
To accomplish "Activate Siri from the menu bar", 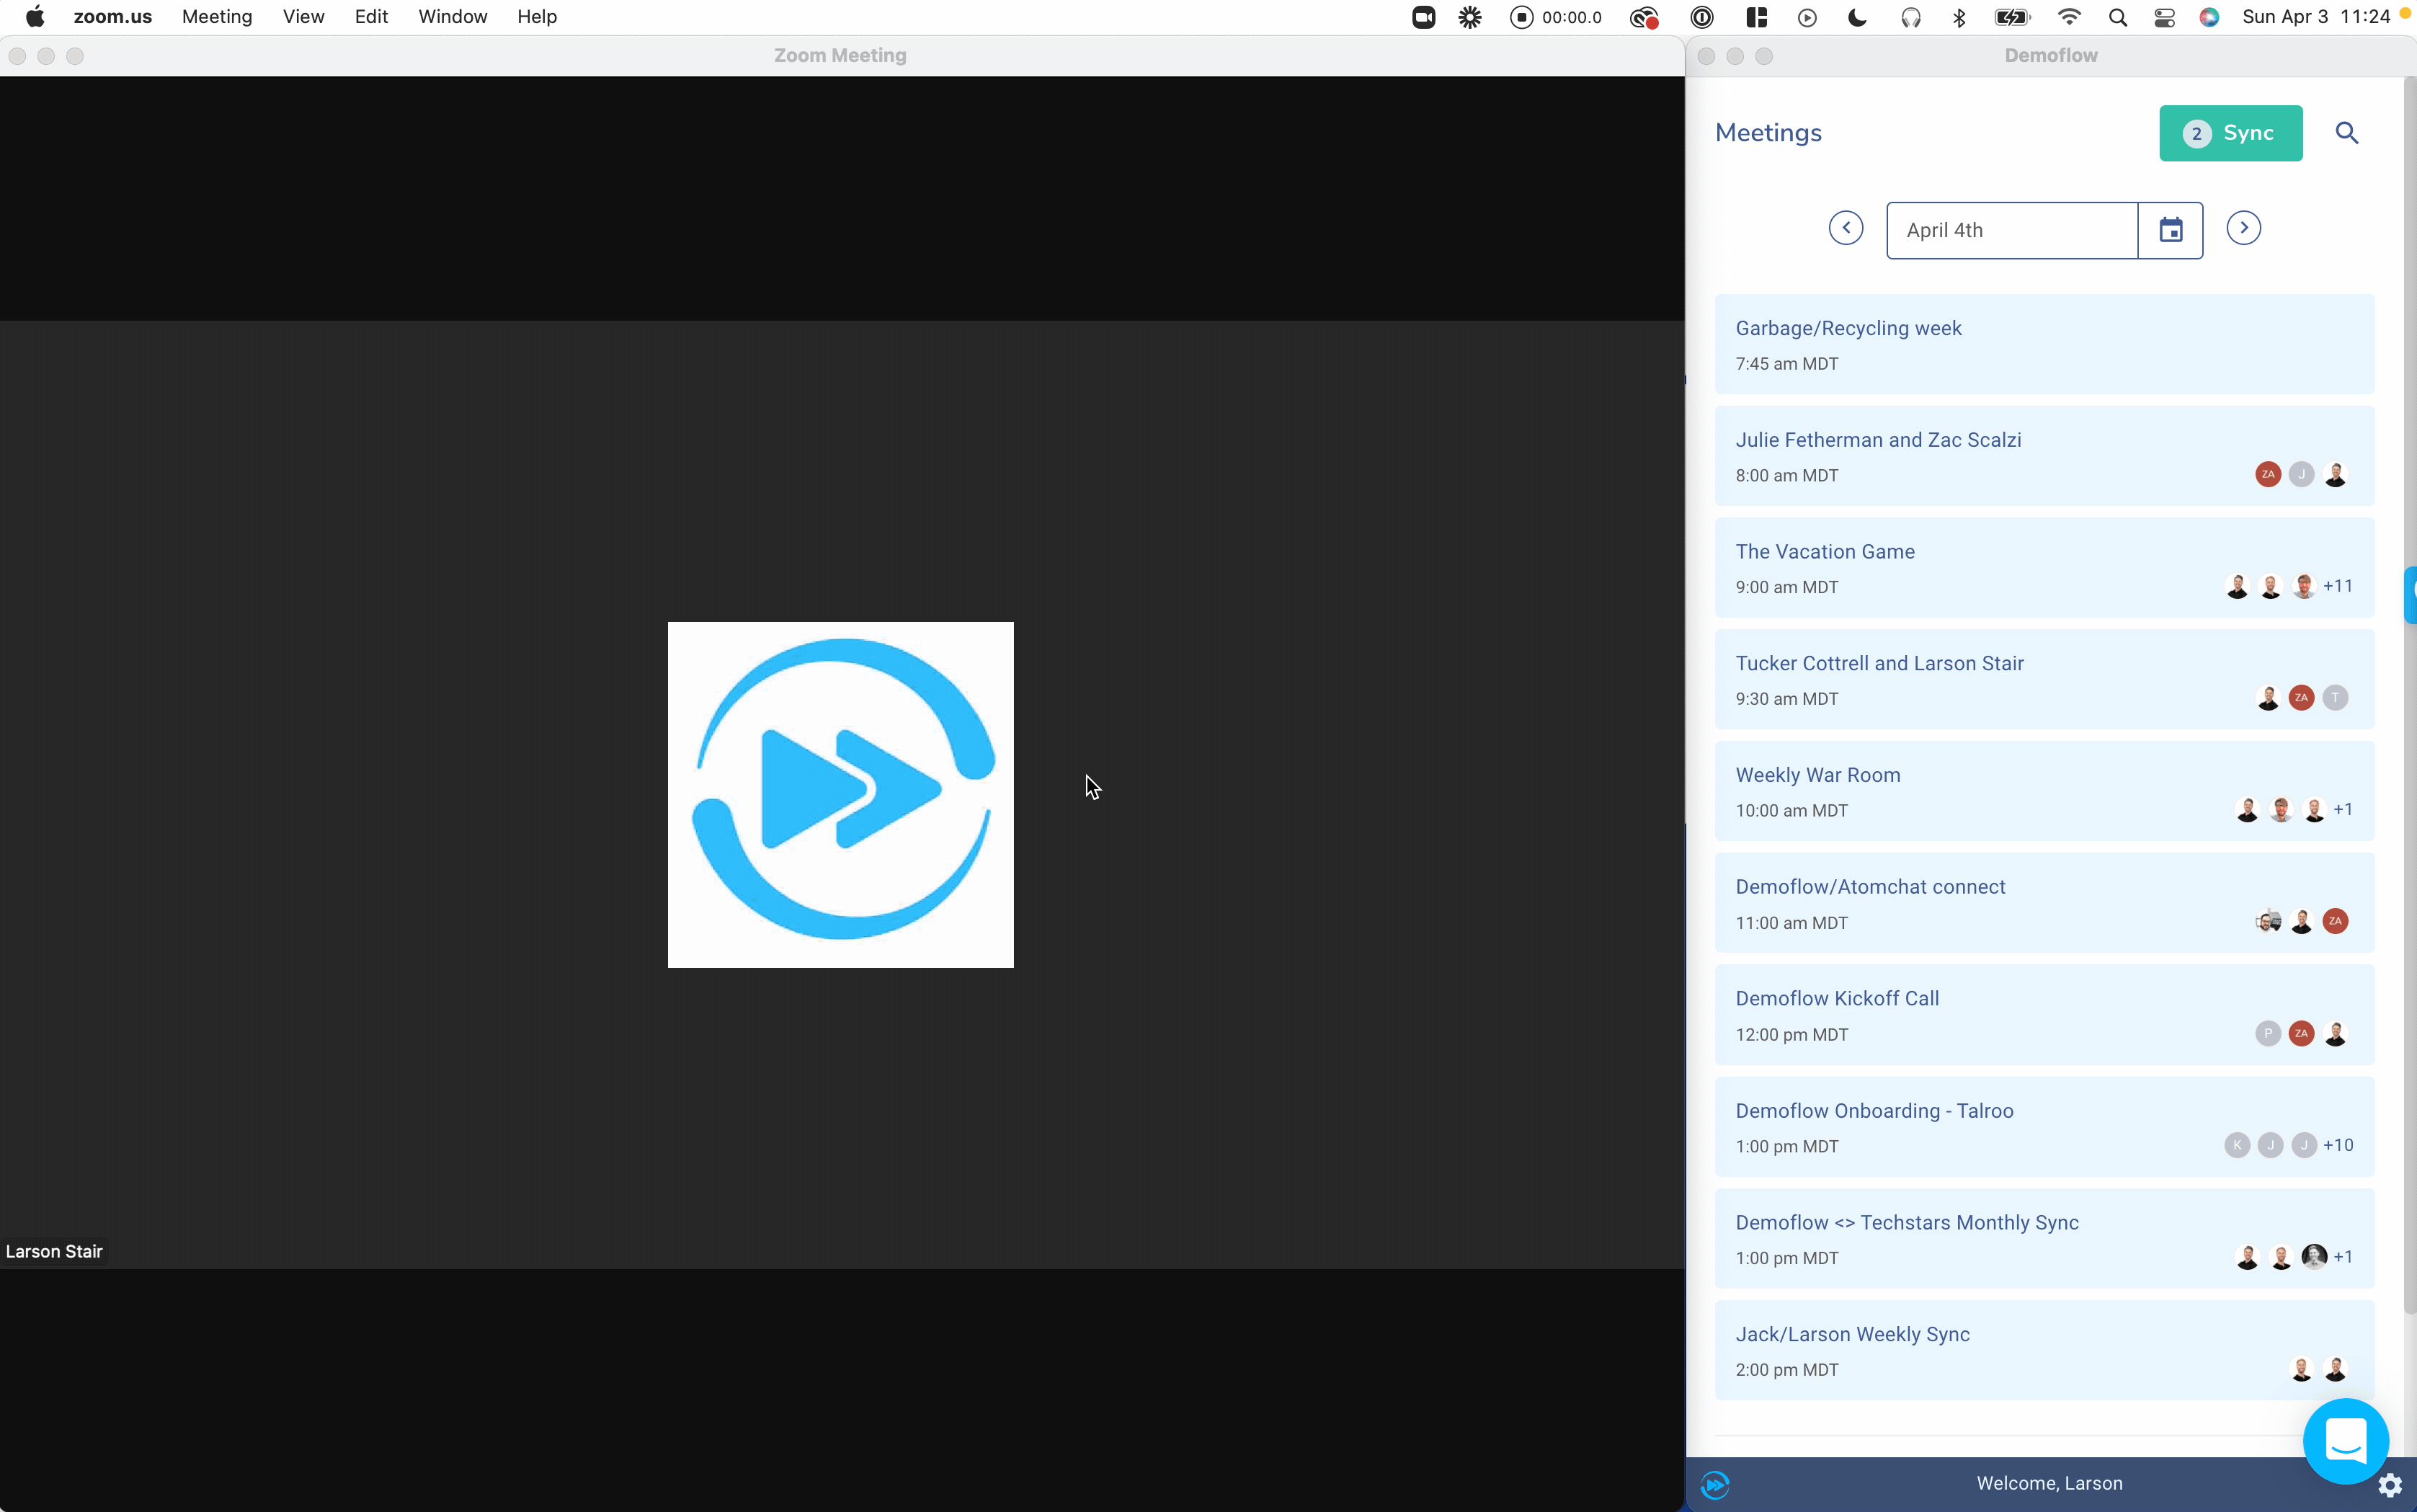I will [2209, 17].
